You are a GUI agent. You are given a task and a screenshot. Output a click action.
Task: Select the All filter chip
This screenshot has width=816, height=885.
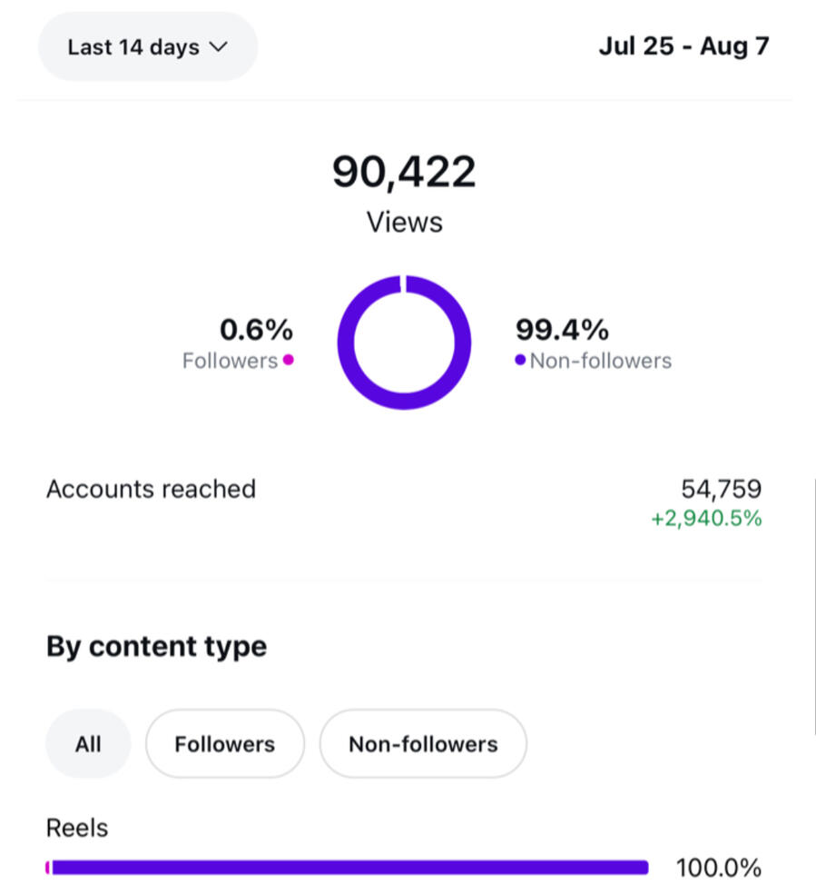pos(88,744)
